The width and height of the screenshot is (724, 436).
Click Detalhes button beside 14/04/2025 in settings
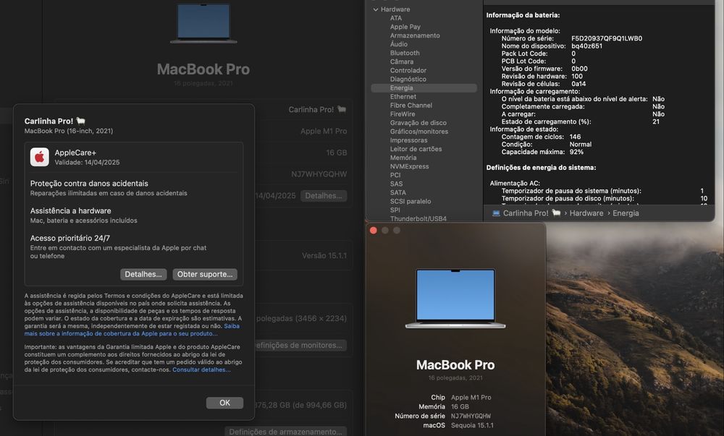coord(323,196)
